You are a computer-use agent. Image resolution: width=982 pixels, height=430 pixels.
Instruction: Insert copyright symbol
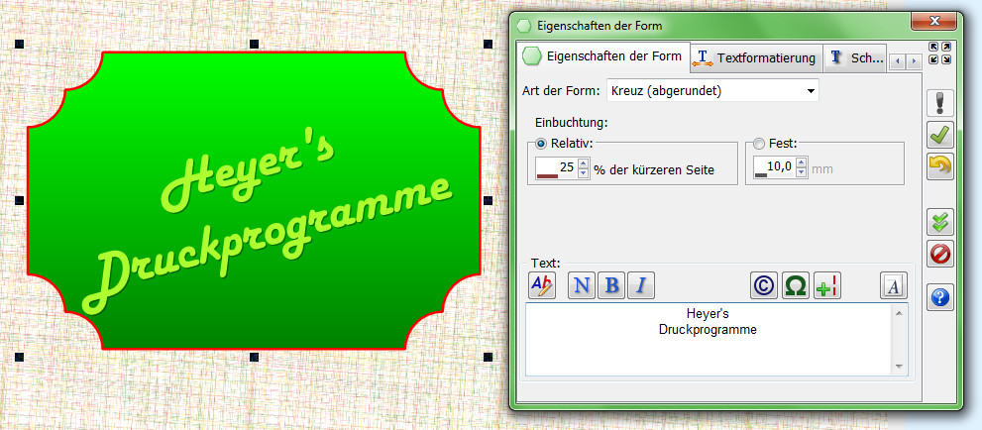(x=764, y=285)
